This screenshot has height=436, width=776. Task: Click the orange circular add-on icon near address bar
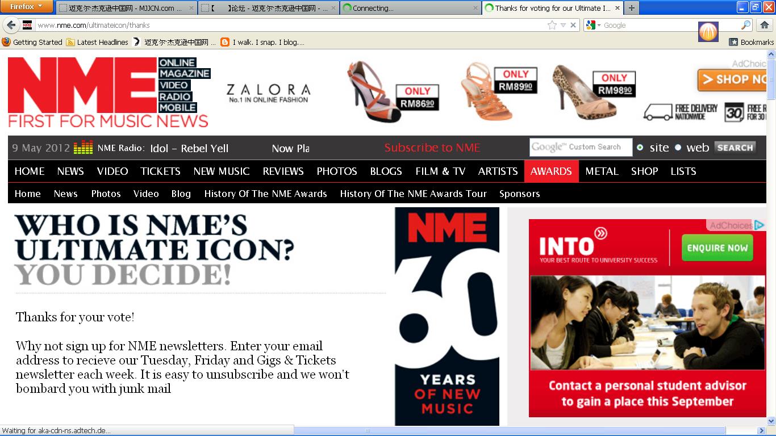coord(708,32)
